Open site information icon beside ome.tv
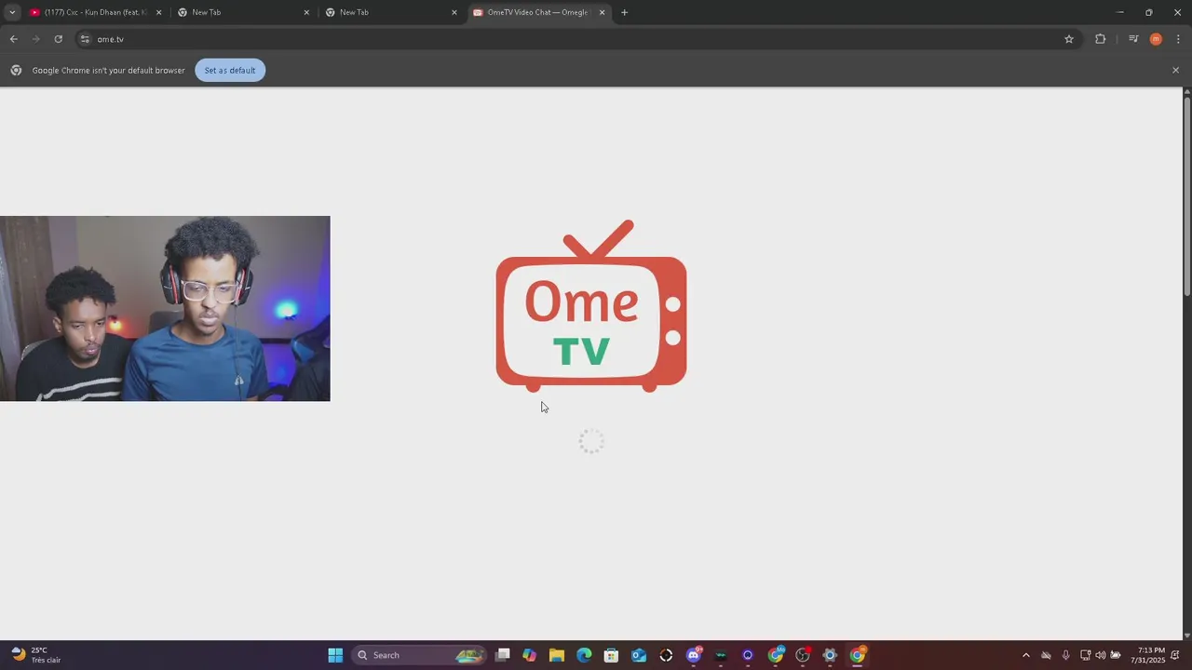The image size is (1192, 670). pyautogui.click(x=85, y=39)
